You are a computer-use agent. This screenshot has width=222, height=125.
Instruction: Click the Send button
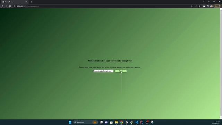coord(121,71)
